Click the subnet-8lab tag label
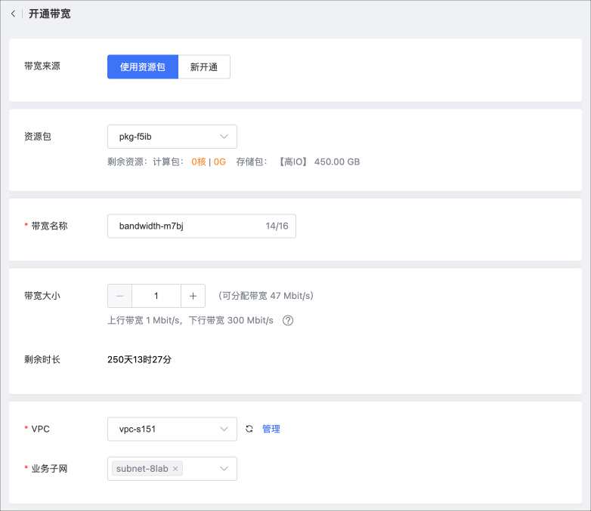 coord(142,469)
